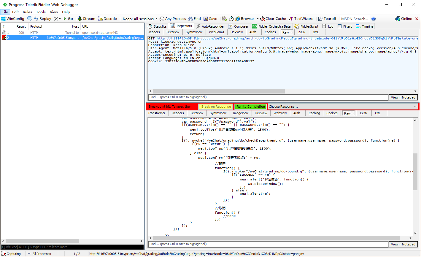This screenshot has height=257, width=421.
Task: Open the Rules menu
Action: coord(27,12)
